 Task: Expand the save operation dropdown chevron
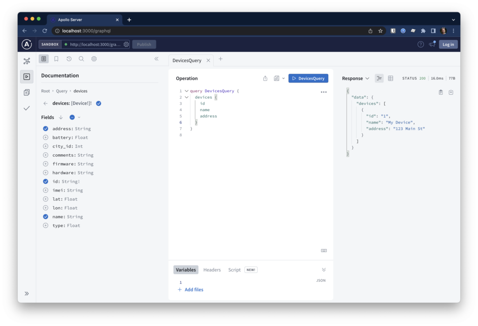pyautogui.click(x=283, y=78)
